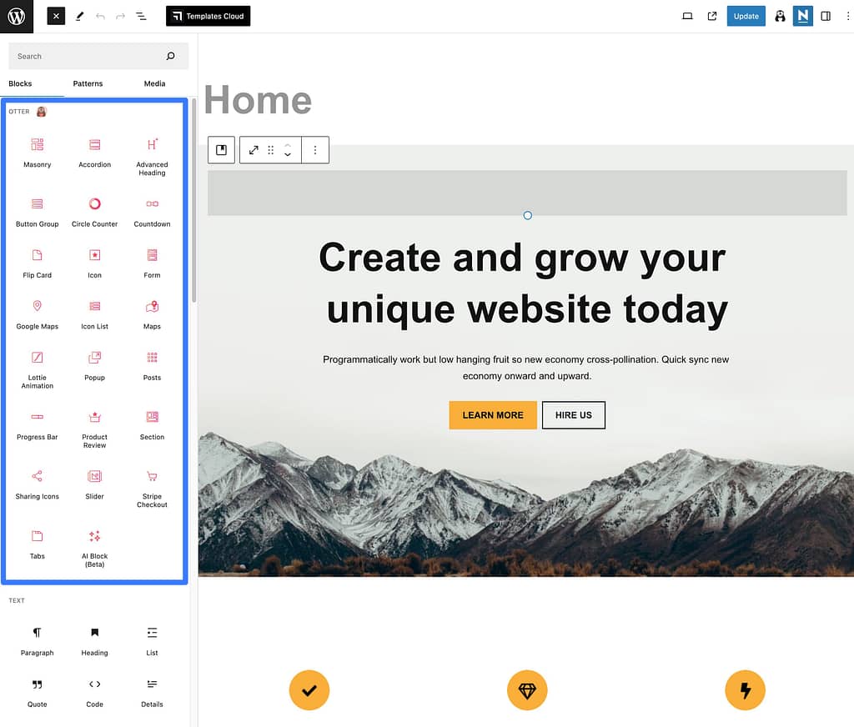This screenshot has height=727, width=854.
Task: Insert the Masonry block
Action: pyautogui.click(x=37, y=153)
